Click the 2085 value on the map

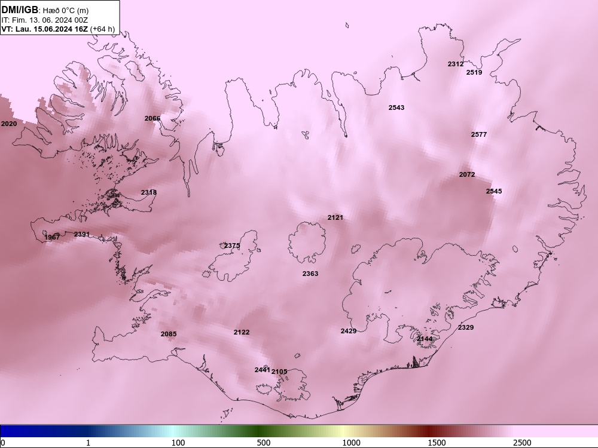coord(169,334)
